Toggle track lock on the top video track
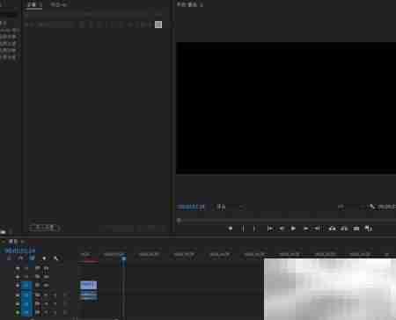396x320 pixels. click(18, 268)
